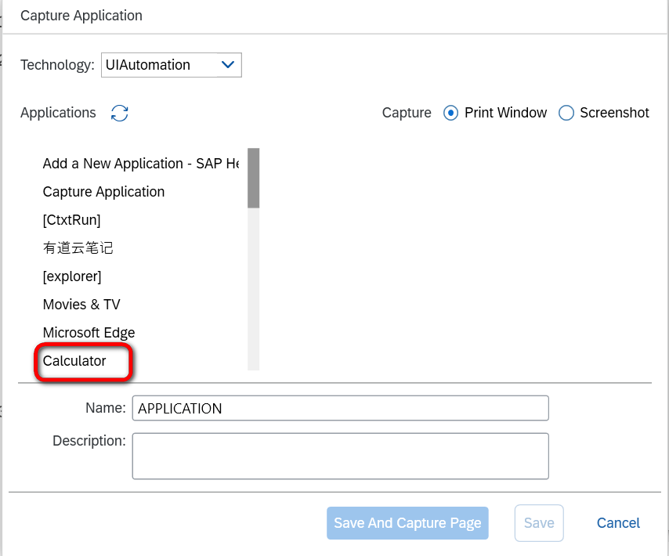The height and width of the screenshot is (556, 669).
Task: Cancel the capture dialog
Action: (618, 523)
